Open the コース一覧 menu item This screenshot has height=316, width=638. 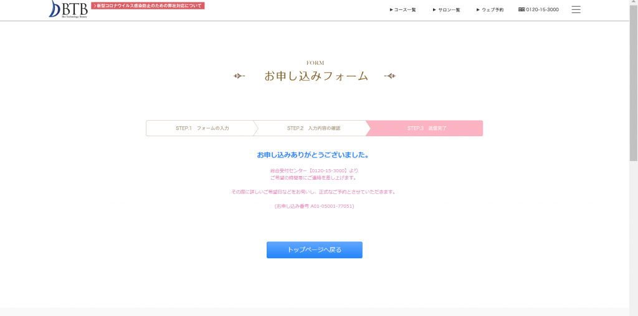coord(403,10)
